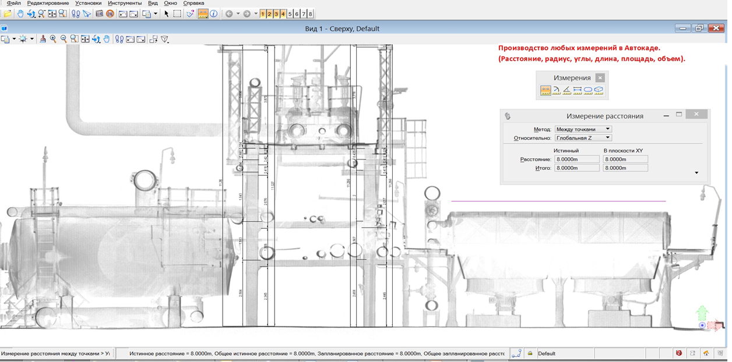Click the Zoom In magnifier in view toolbar
This screenshot has height=362, width=732.
[x=53, y=39]
